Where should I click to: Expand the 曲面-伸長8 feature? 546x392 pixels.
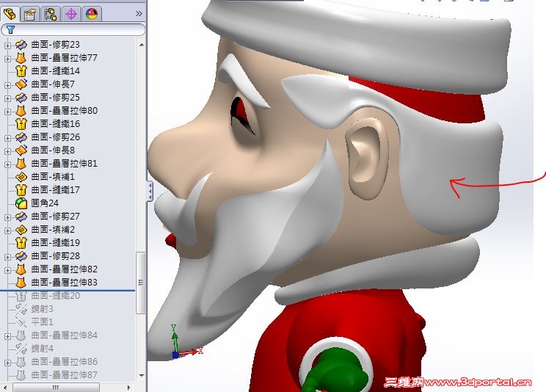click(7, 151)
